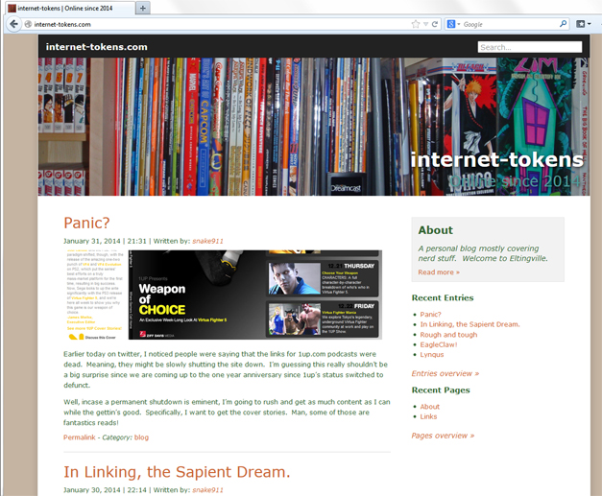This screenshot has height=496, width=602.
Task: Open Rough and tough recent entry
Action: point(448,335)
